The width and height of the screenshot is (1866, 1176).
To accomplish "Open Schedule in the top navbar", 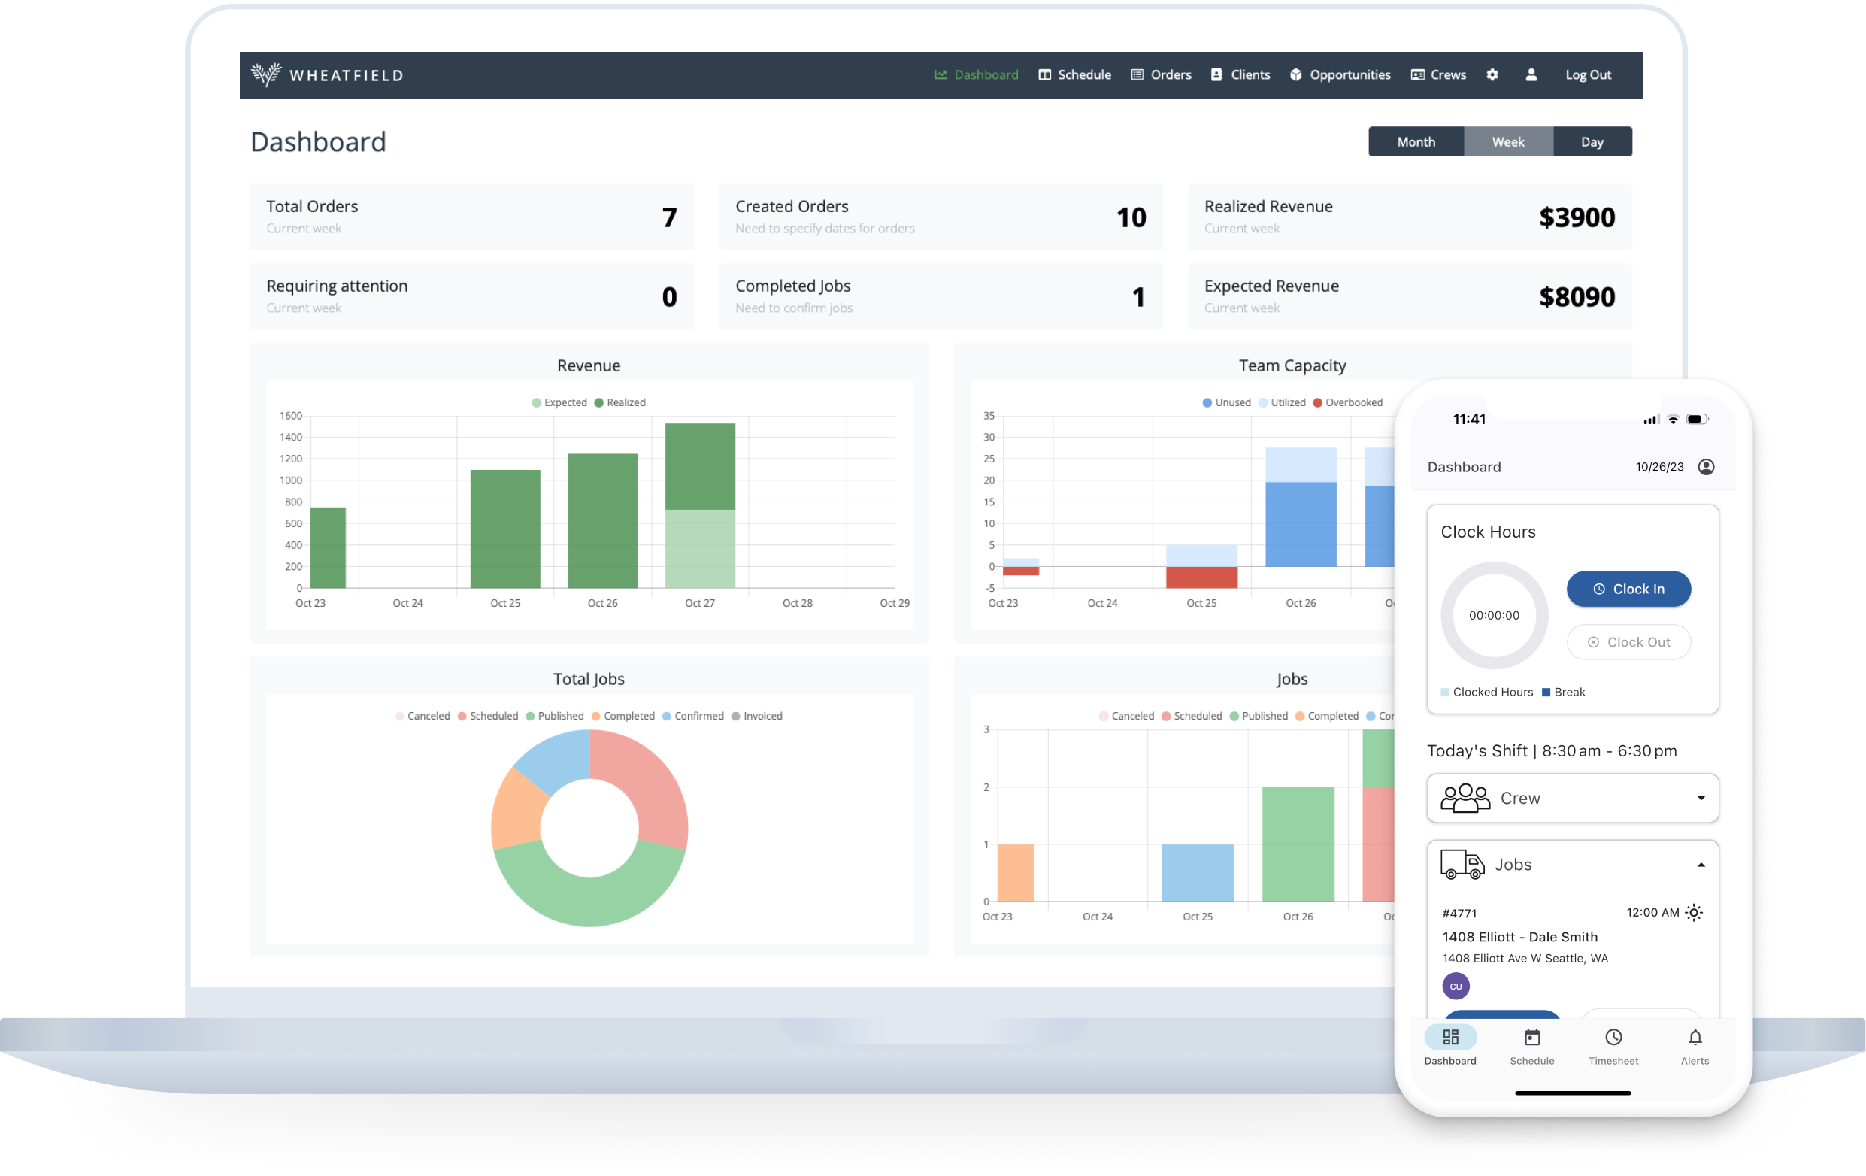I will pyautogui.click(x=1075, y=75).
